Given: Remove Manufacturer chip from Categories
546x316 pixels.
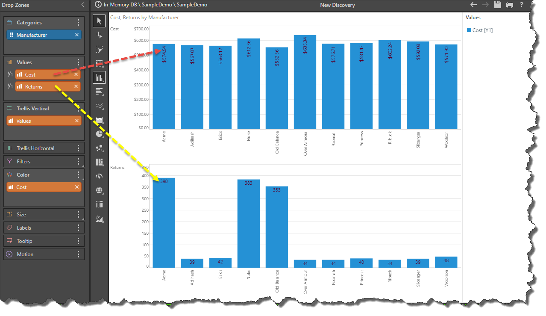Looking at the screenshot, I should [x=77, y=35].
